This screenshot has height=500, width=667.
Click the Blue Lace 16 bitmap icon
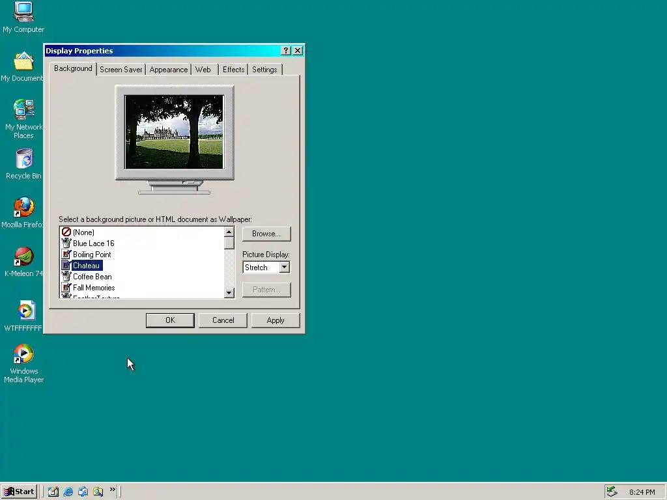[x=66, y=243]
